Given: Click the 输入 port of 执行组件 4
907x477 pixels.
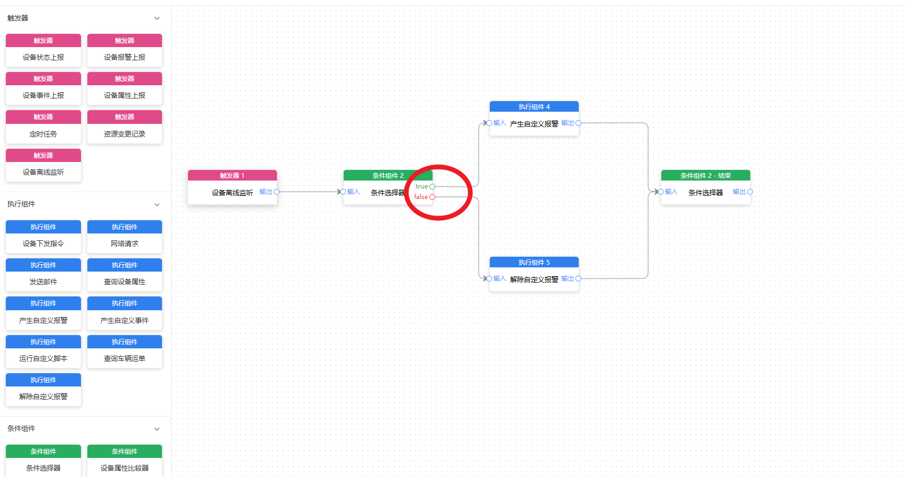Looking at the screenshot, I should [x=490, y=123].
